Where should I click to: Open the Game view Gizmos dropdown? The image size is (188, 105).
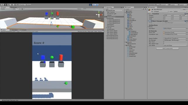(x=100, y=32)
